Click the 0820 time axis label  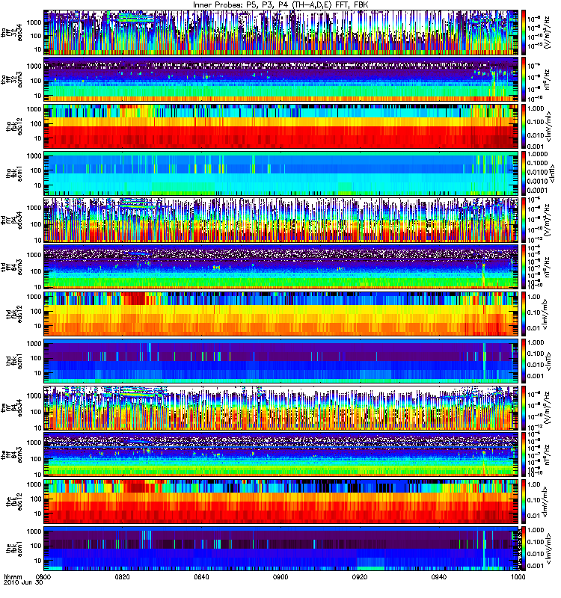[x=122, y=576]
